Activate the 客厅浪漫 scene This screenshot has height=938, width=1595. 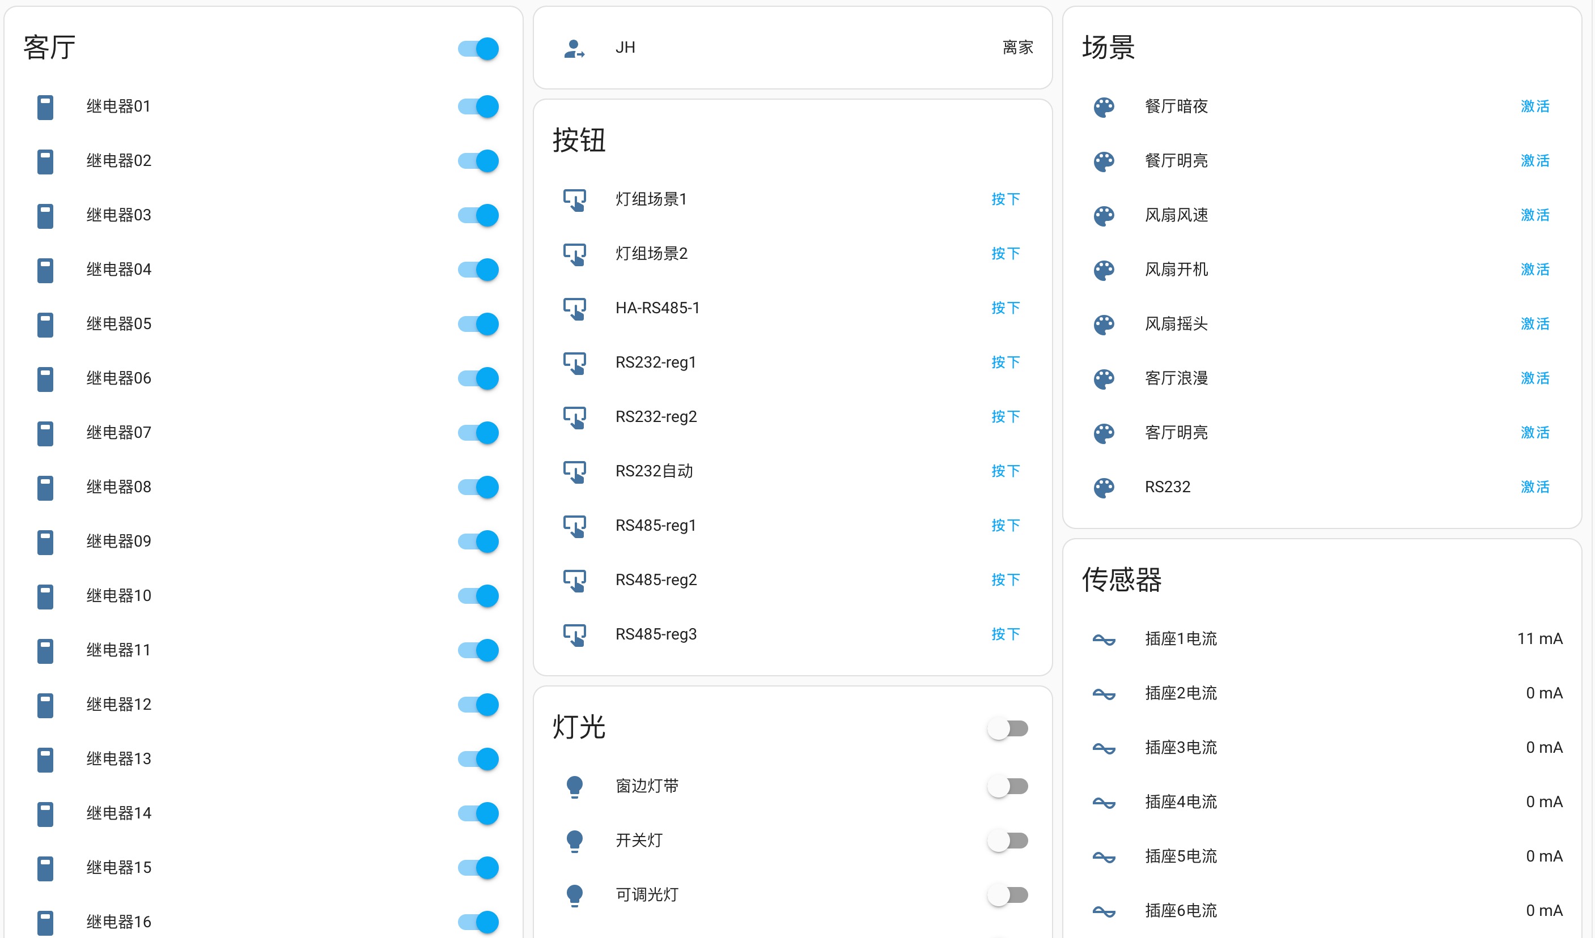(x=1534, y=379)
